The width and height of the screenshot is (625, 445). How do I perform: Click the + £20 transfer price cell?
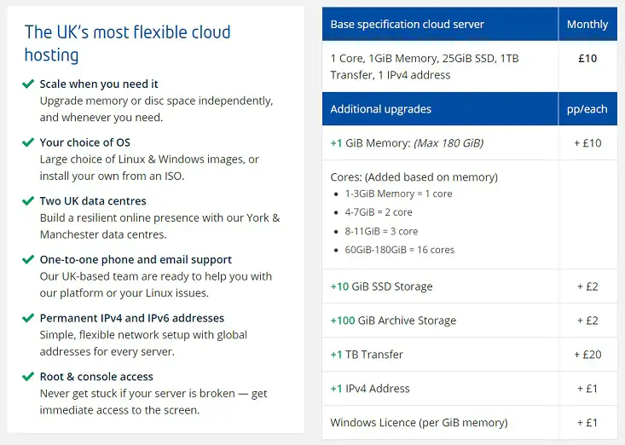point(587,355)
